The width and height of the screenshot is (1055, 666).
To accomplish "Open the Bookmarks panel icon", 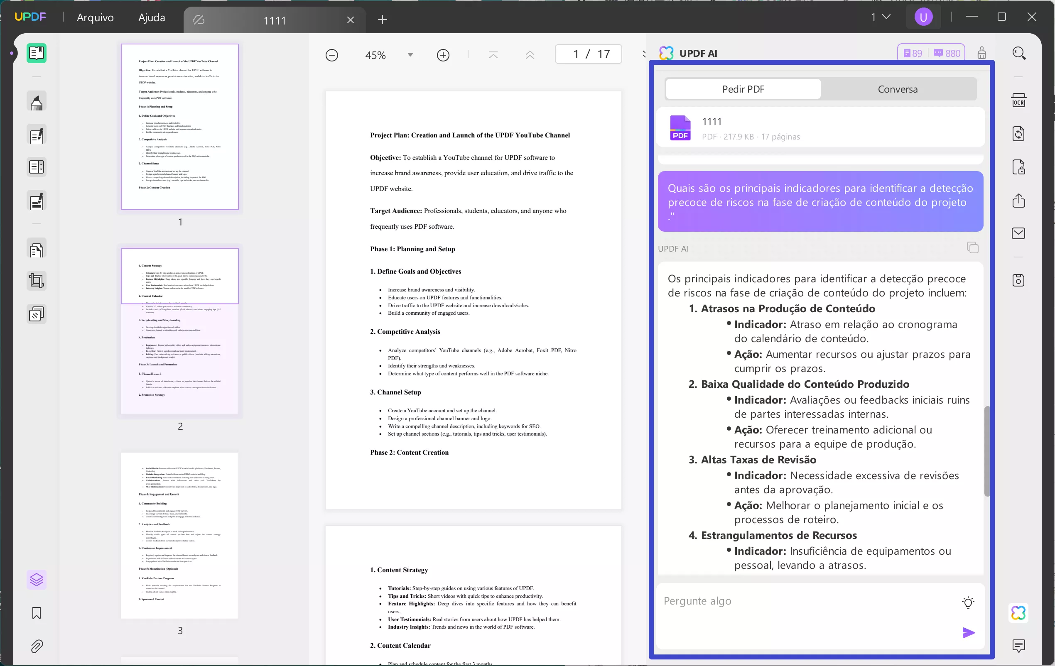I will tap(37, 612).
